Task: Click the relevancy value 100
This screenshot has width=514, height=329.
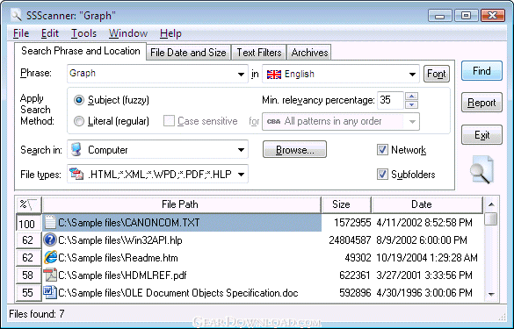Action: (27, 224)
